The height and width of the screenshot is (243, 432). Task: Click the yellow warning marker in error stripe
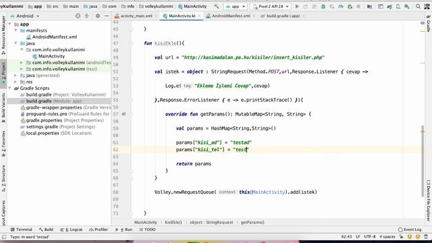423,31
